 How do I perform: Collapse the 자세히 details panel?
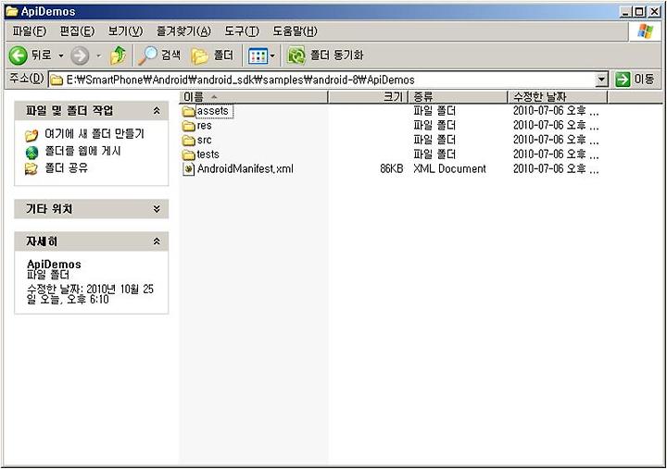point(157,241)
